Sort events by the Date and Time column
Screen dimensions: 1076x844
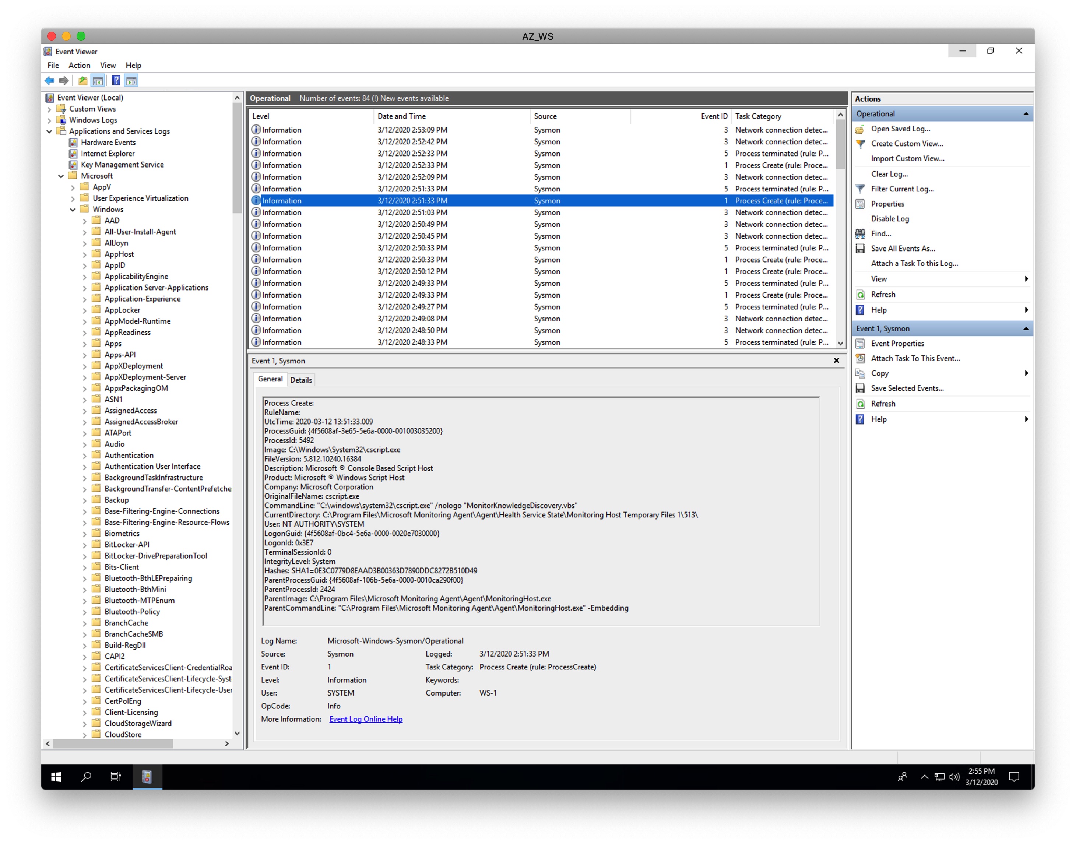pyautogui.click(x=451, y=117)
